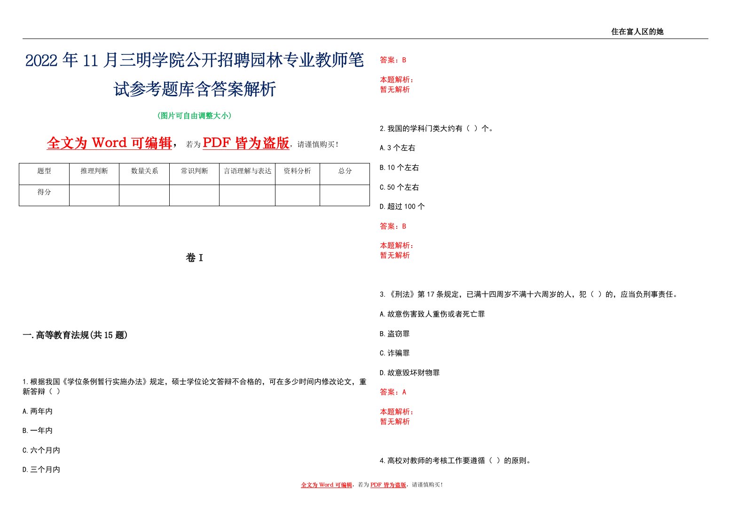Image resolution: width=746 pixels, height=527 pixels.
Task: Click question 3 about 《刑法》第17条
Action: 529,294
